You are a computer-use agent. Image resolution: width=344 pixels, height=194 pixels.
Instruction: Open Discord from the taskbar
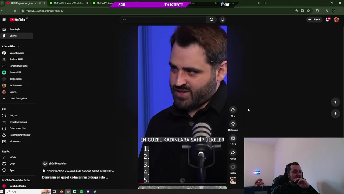pyautogui.click(x=88, y=192)
